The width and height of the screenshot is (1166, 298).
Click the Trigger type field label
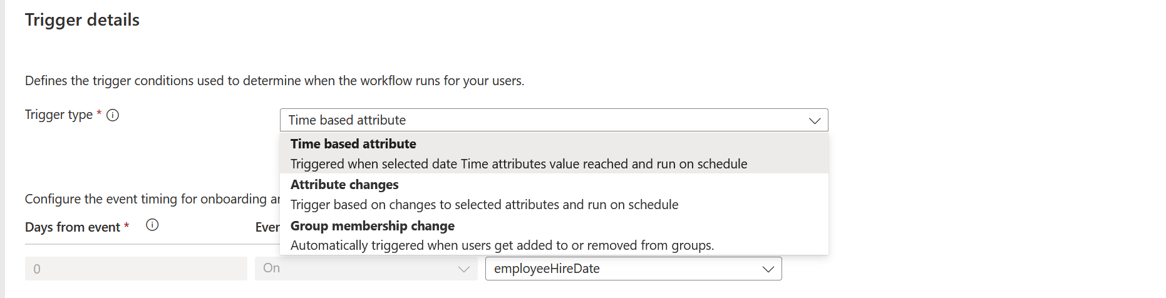58,115
